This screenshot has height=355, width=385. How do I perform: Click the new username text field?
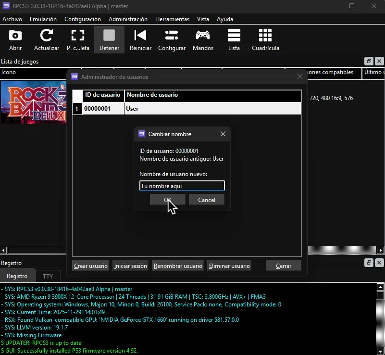coord(182,185)
